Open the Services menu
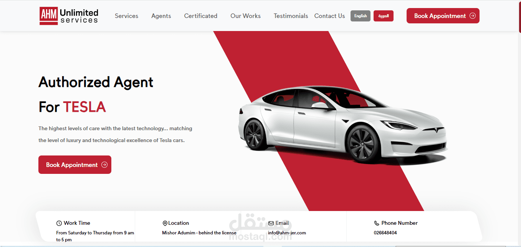This screenshot has height=247, width=521. point(126,16)
